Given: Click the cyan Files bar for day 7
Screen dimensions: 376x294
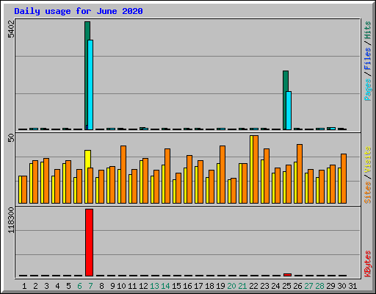Looking at the screenshot, I should click(90, 85).
